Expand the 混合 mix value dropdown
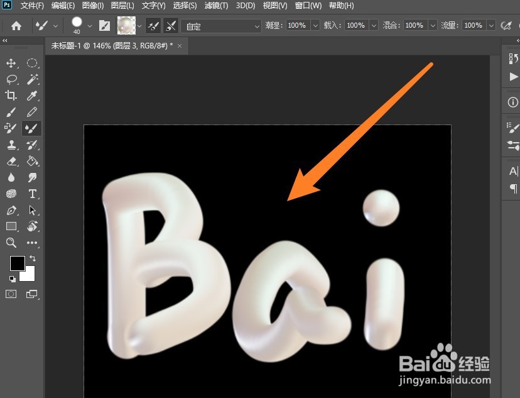The height and width of the screenshot is (398, 520). tap(433, 25)
